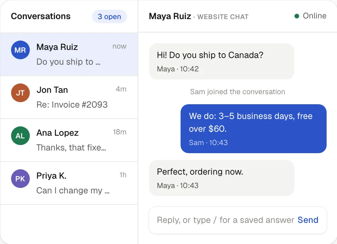Image resolution: width=337 pixels, height=244 pixels.
Task: Click the Maya Ruiz chat header name
Action: [170, 16]
